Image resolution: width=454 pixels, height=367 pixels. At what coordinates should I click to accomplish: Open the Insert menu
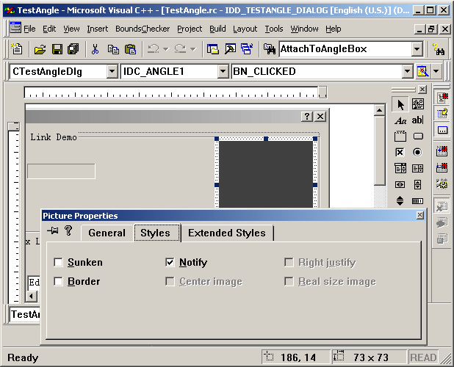[97, 29]
